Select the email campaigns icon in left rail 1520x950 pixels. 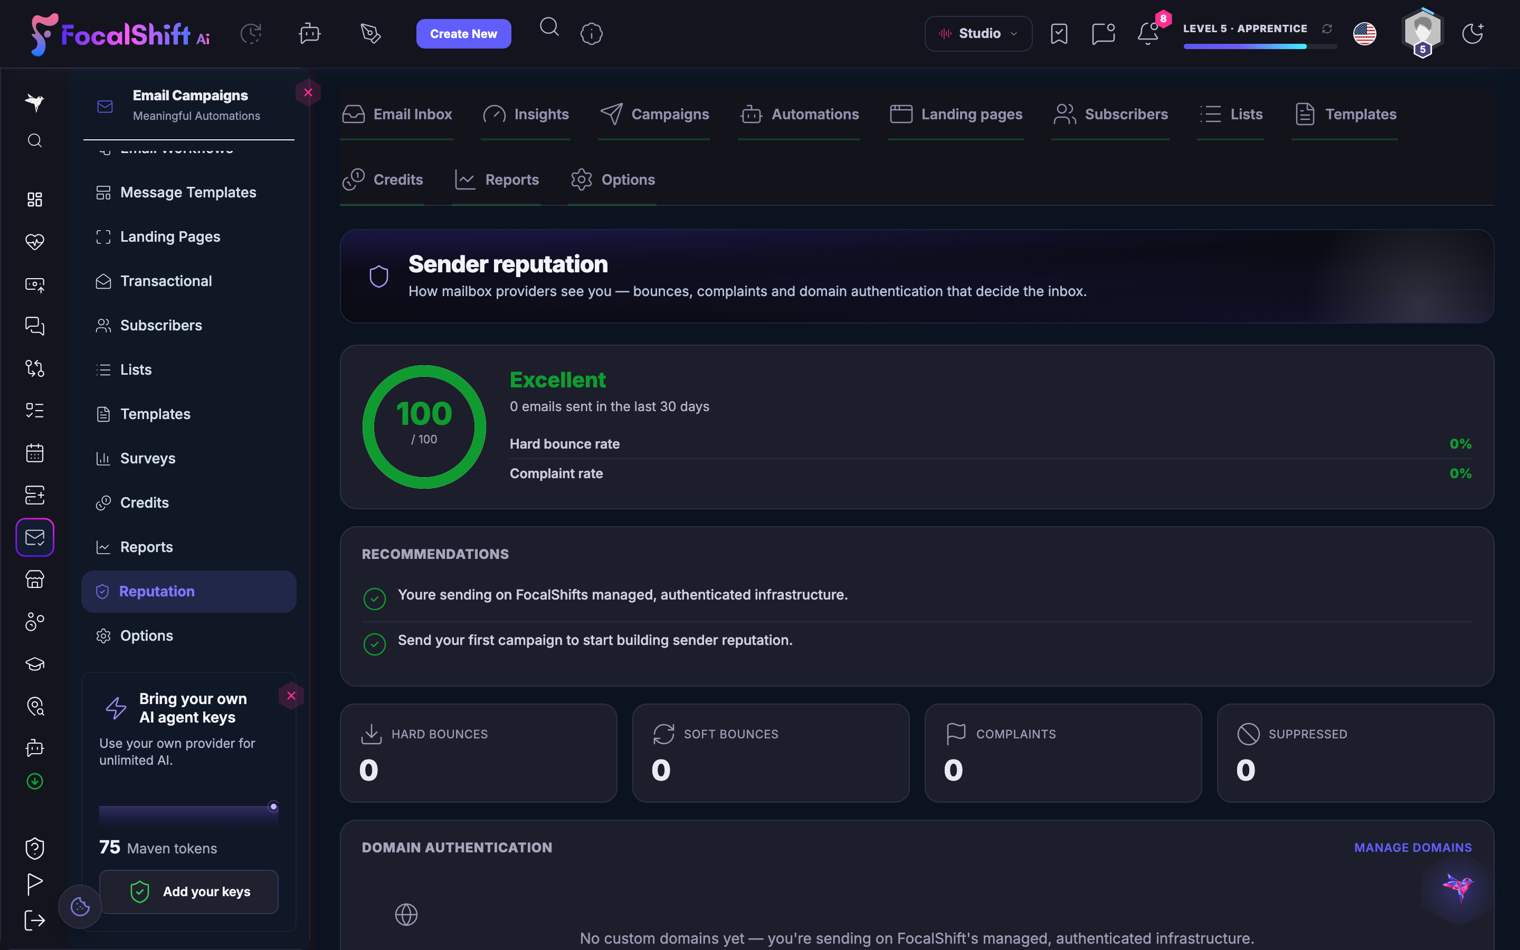pyautogui.click(x=34, y=537)
